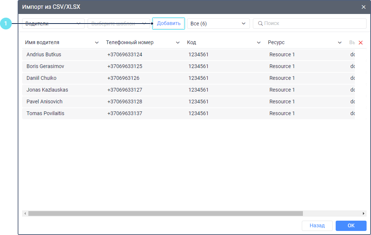The image size is (371, 235).
Task: Confirm import with OK button
Action: click(351, 226)
